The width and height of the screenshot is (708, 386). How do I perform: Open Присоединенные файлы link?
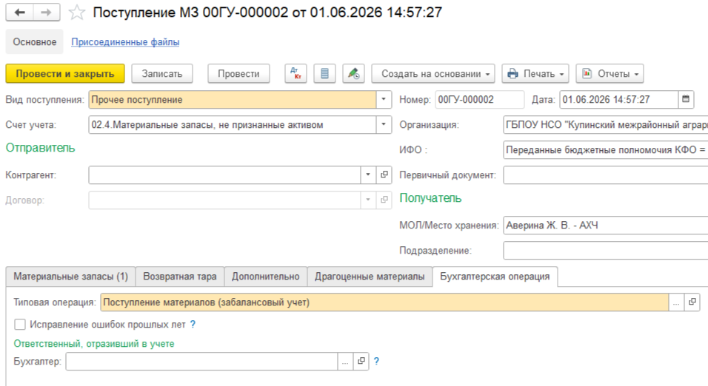[x=125, y=42]
